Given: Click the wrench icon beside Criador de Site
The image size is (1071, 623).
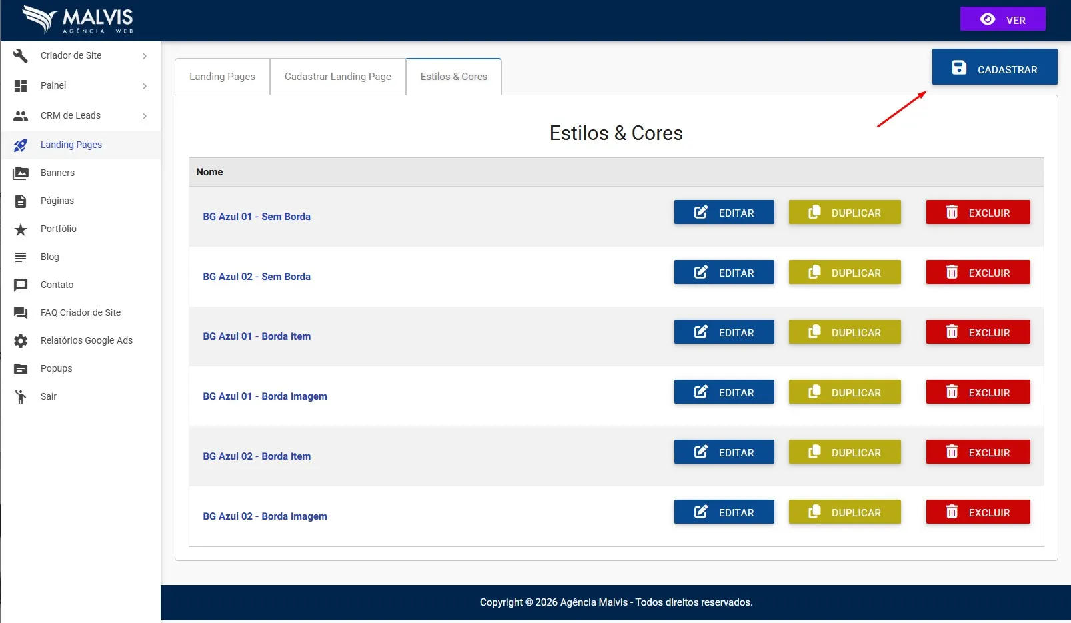Looking at the screenshot, I should [x=21, y=56].
